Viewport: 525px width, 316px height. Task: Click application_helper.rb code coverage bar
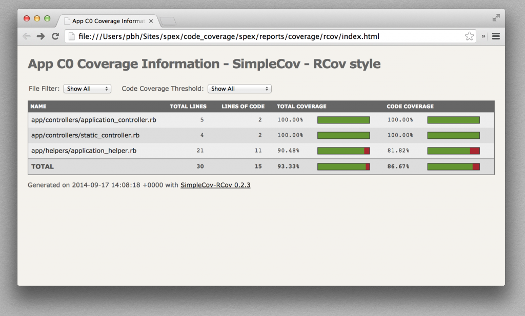[453, 151]
